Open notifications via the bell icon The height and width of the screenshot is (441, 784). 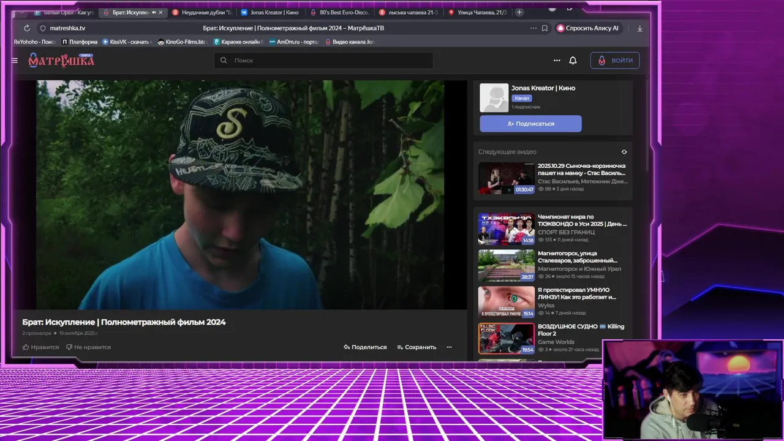point(573,61)
